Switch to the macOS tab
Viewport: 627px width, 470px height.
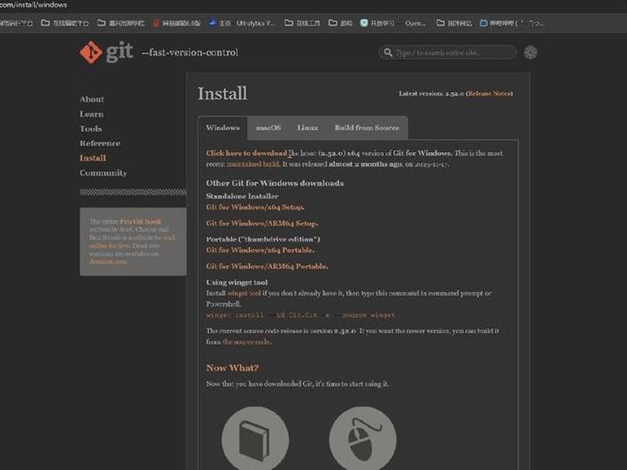[x=268, y=128]
